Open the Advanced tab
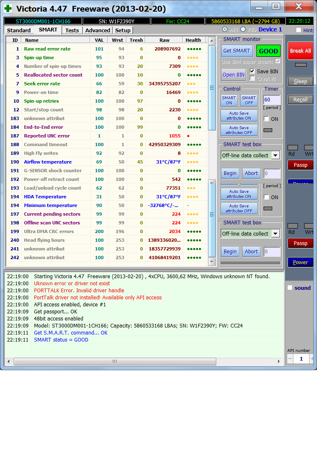 pos(98,30)
